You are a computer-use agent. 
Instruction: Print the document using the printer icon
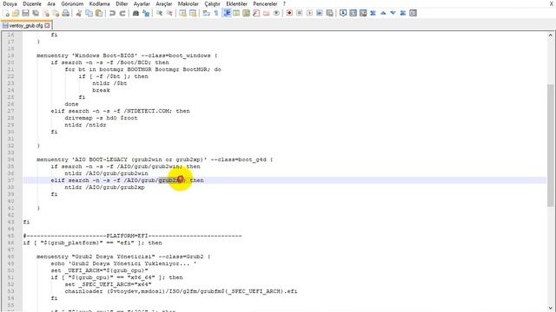coord(66,13)
